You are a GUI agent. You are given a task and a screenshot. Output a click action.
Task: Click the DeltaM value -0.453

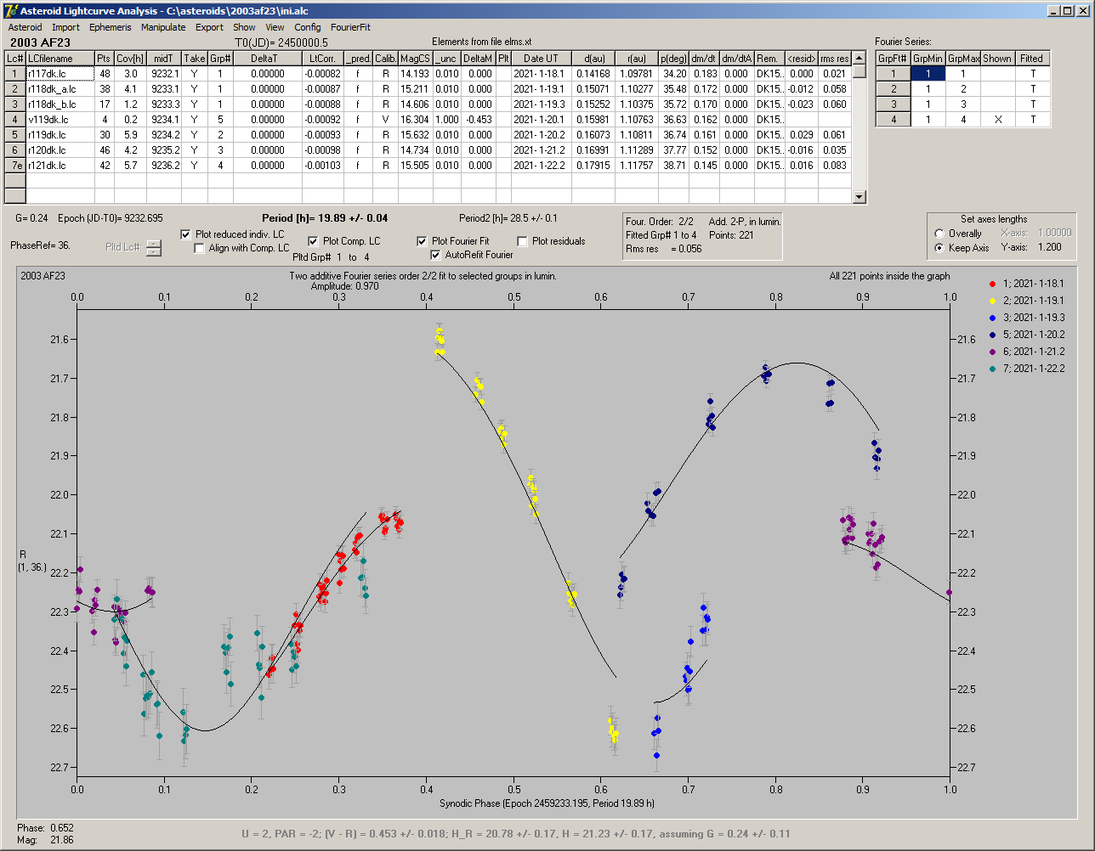(x=479, y=119)
